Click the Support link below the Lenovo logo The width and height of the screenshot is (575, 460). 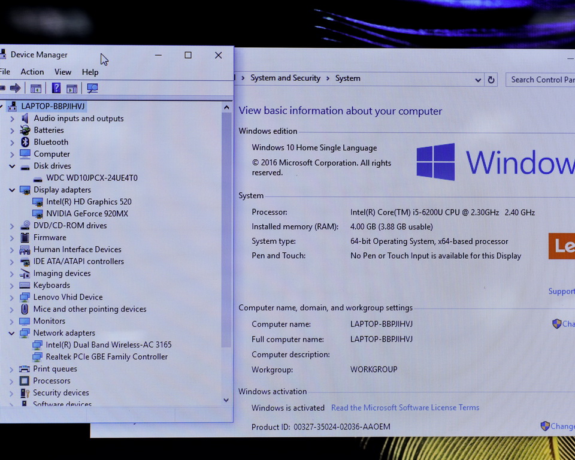click(561, 291)
